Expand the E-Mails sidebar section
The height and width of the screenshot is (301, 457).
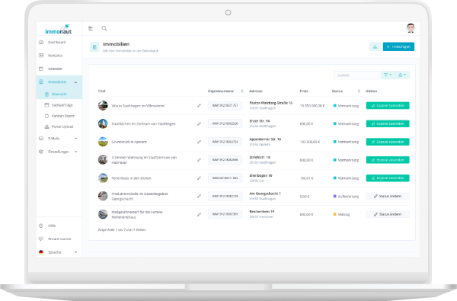click(59, 138)
